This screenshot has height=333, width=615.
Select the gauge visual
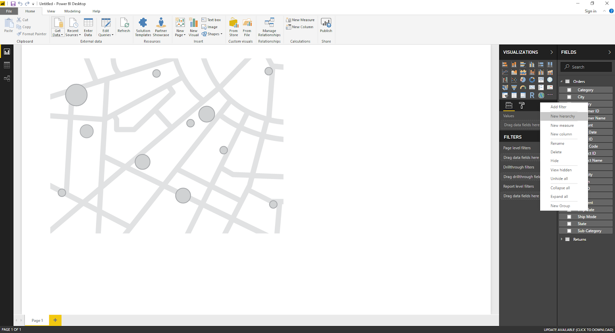[523, 88]
